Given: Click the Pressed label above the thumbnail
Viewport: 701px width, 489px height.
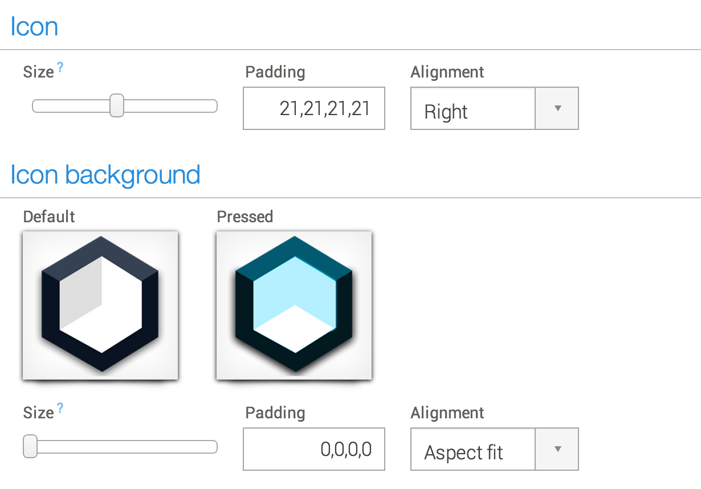Looking at the screenshot, I should (245, 217).
